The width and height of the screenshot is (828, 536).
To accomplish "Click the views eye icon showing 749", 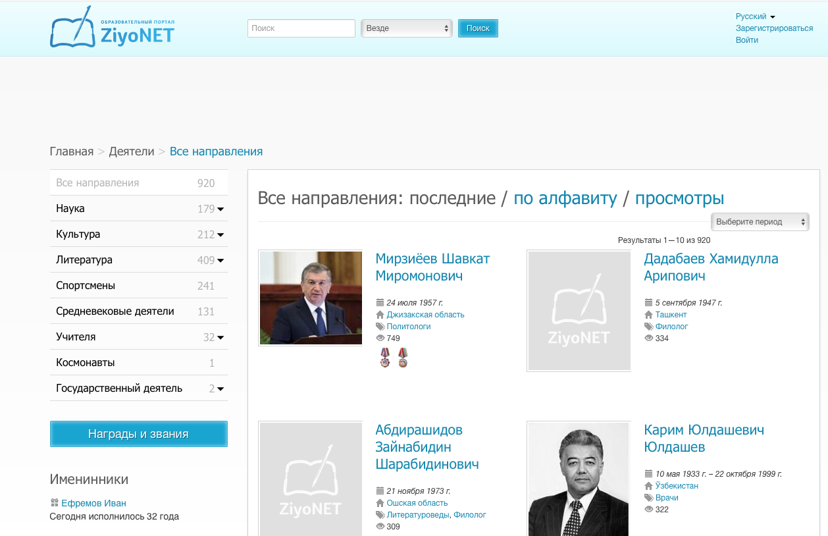I will pyautogui.click(x=380, y=337).
